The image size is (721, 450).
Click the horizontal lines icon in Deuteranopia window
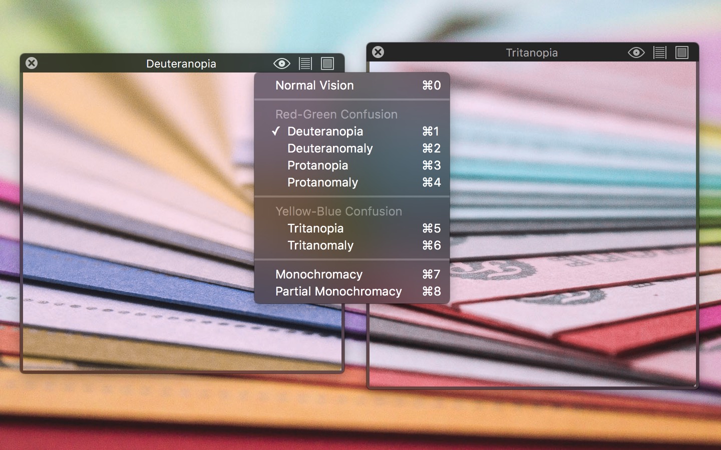(x=305, y=63)
